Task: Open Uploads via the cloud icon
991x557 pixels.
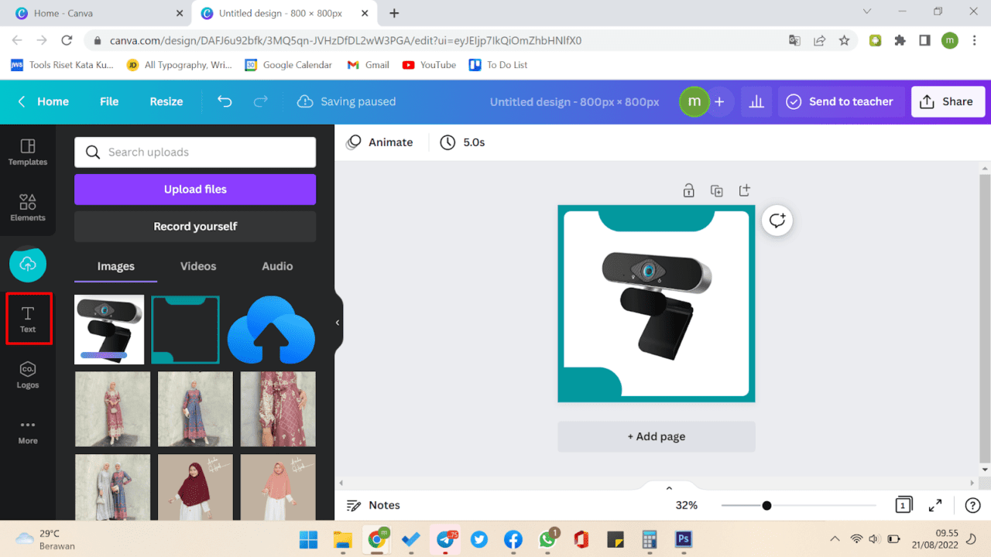Action: [27, 264]
